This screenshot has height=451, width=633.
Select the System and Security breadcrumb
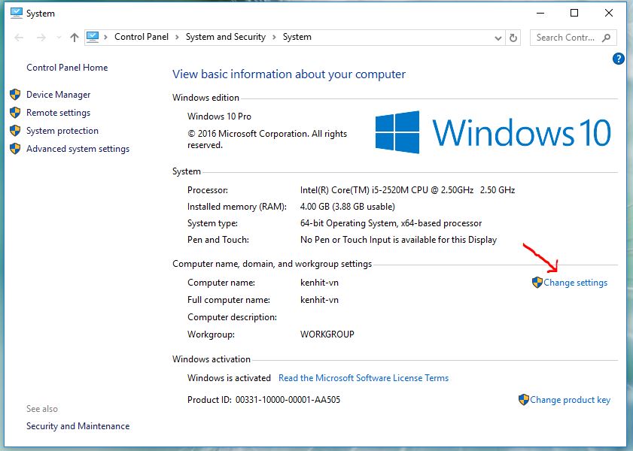coord(225,37)
